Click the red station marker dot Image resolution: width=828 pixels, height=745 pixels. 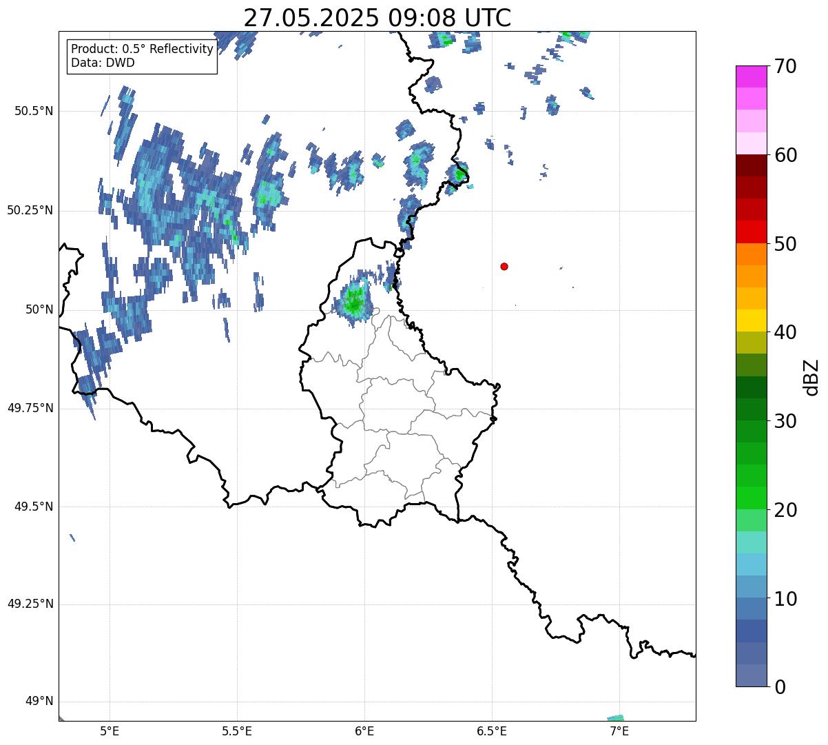point(504,267)
